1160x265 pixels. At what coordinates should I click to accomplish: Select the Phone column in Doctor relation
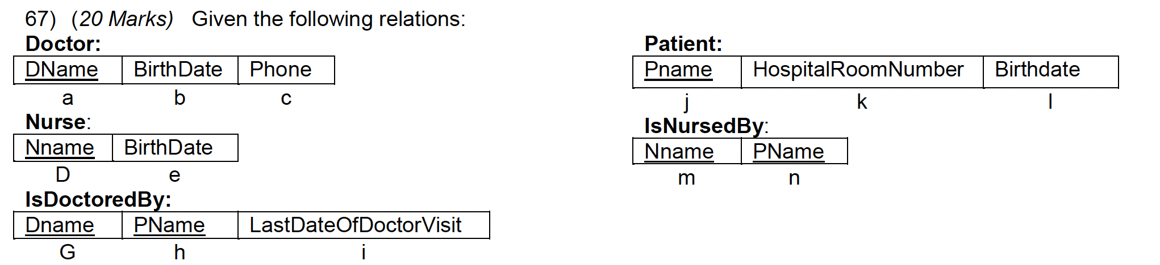(286, 70)
